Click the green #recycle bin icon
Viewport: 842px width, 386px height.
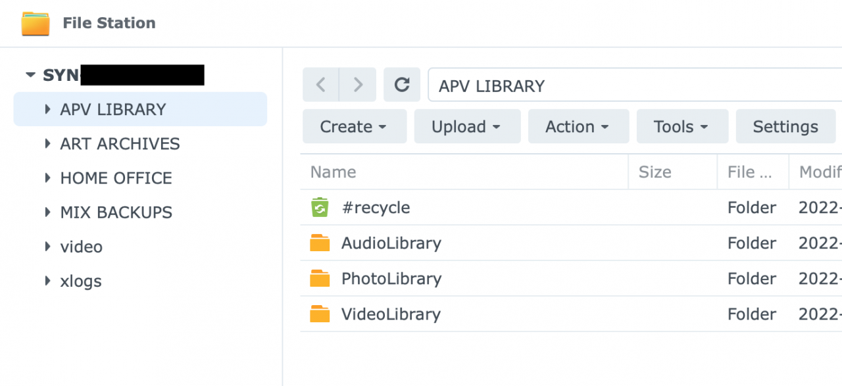(320, 208)
